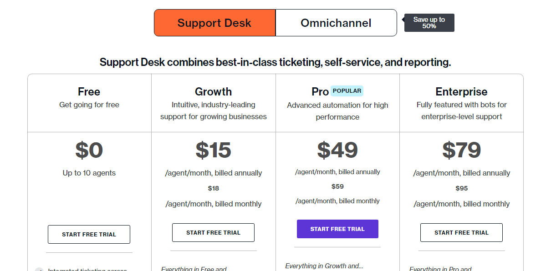Click the checkmark icon near "Integrated ticketing"
Image resolution: width=551 pixels, height=271 pixels.
40,270
